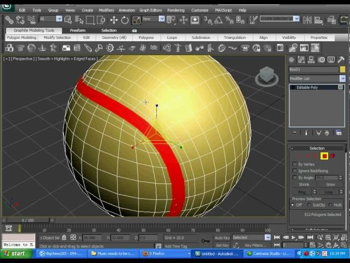Switch to the Freeform ribbon tab
The width and height of the screenshot is (350, 263).
click(x=78, y=30)
